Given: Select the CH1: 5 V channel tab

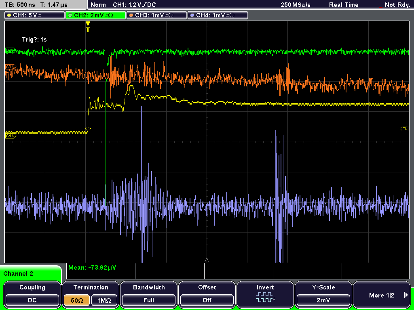Looking at the screenshot, I should [35, 15].
